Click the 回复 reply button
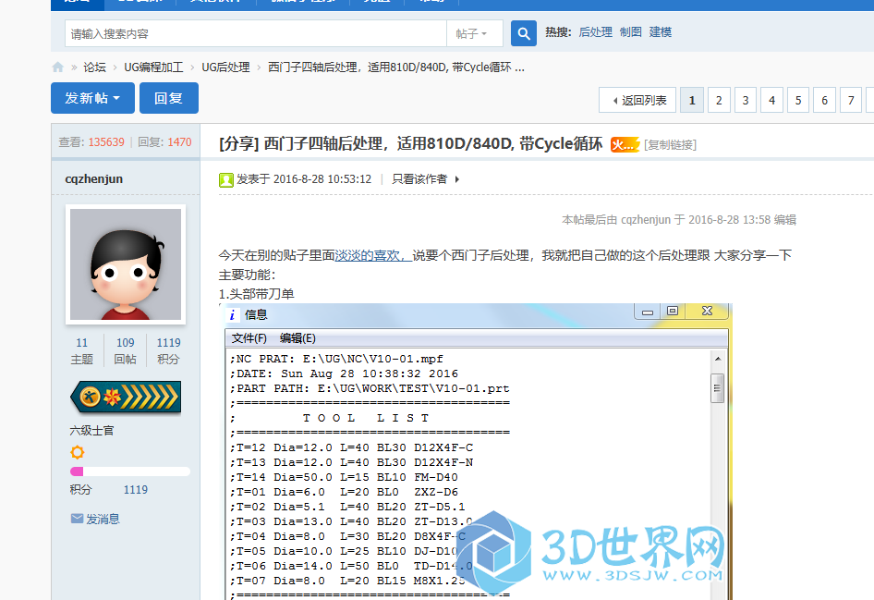The image size is (874, 600). click(x=169, y=98)
